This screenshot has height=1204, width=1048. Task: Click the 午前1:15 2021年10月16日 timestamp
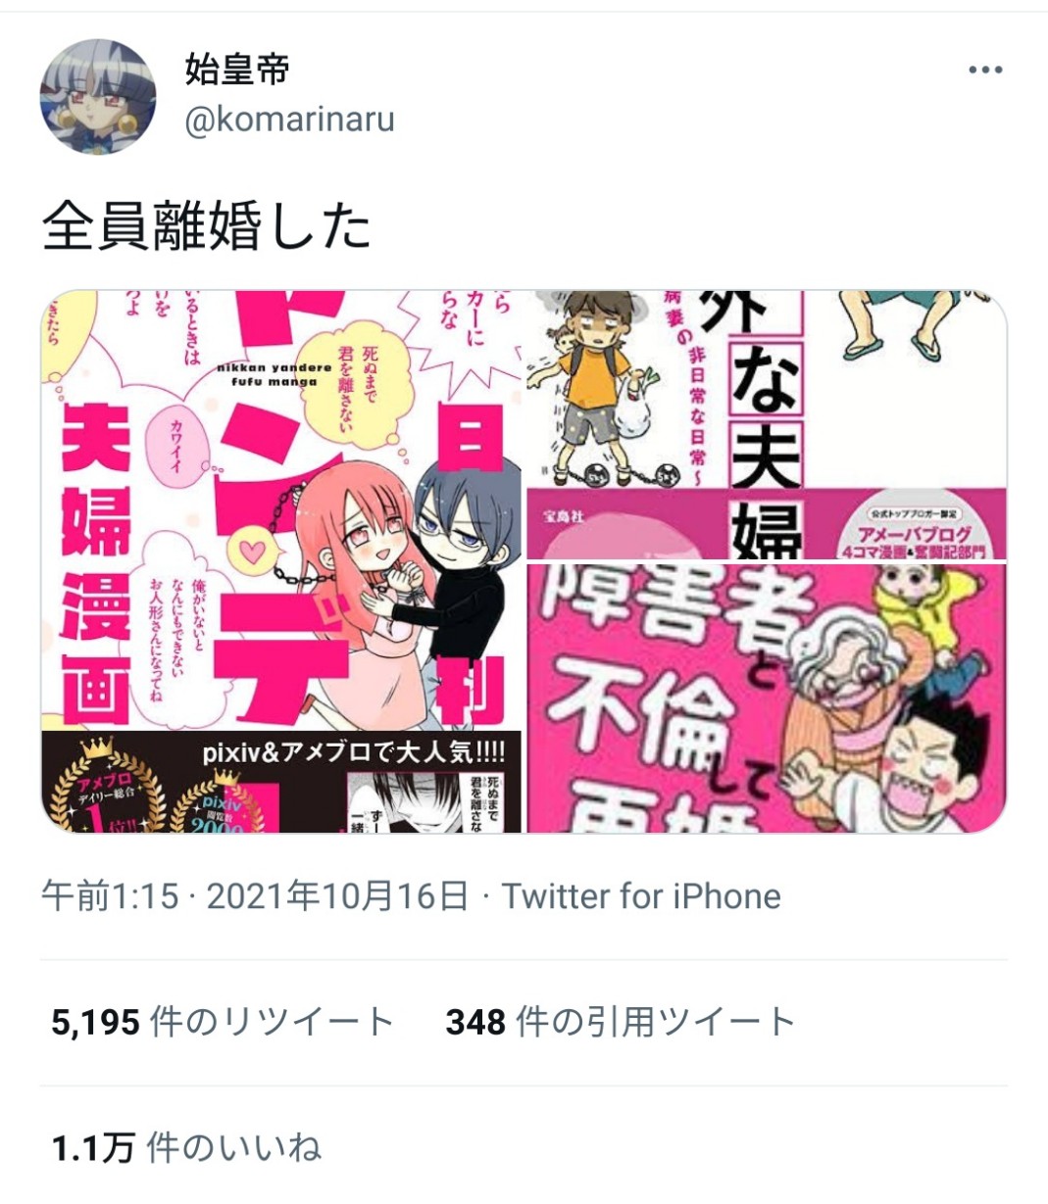pyautogui.click(x=255, y=896)
